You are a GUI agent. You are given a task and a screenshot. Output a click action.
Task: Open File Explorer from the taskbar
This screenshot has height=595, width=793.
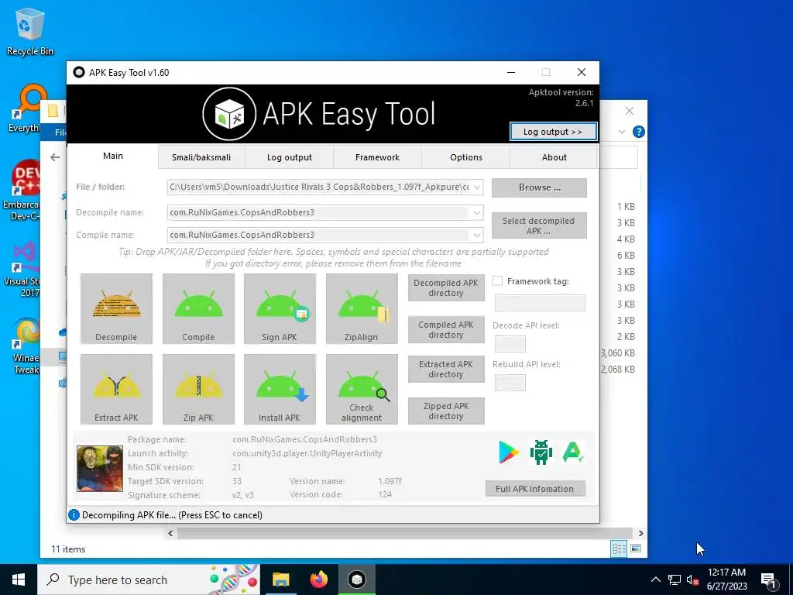pos(280,580)
